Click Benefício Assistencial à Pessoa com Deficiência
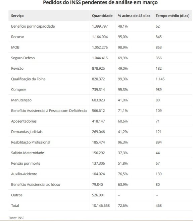193x221 pixels. (49, 110)
